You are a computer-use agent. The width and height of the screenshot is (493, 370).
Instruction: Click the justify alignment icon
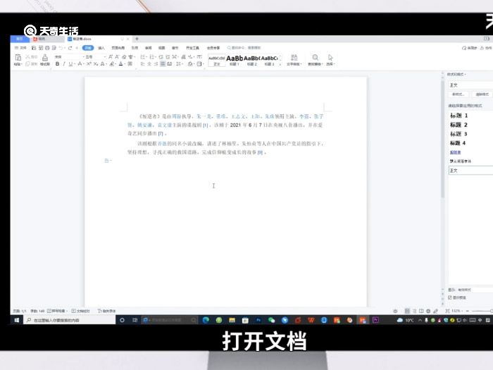(163, 64)
